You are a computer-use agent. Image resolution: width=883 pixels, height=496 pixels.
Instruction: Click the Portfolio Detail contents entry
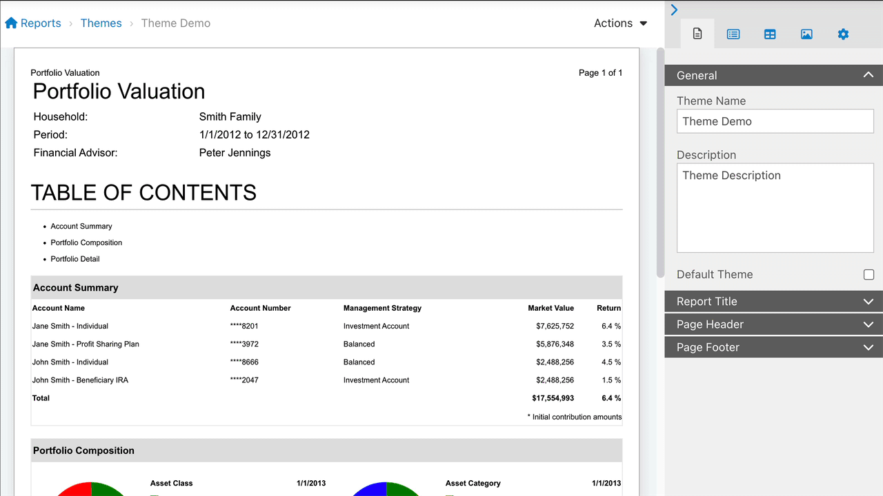(x=75, y=259)
